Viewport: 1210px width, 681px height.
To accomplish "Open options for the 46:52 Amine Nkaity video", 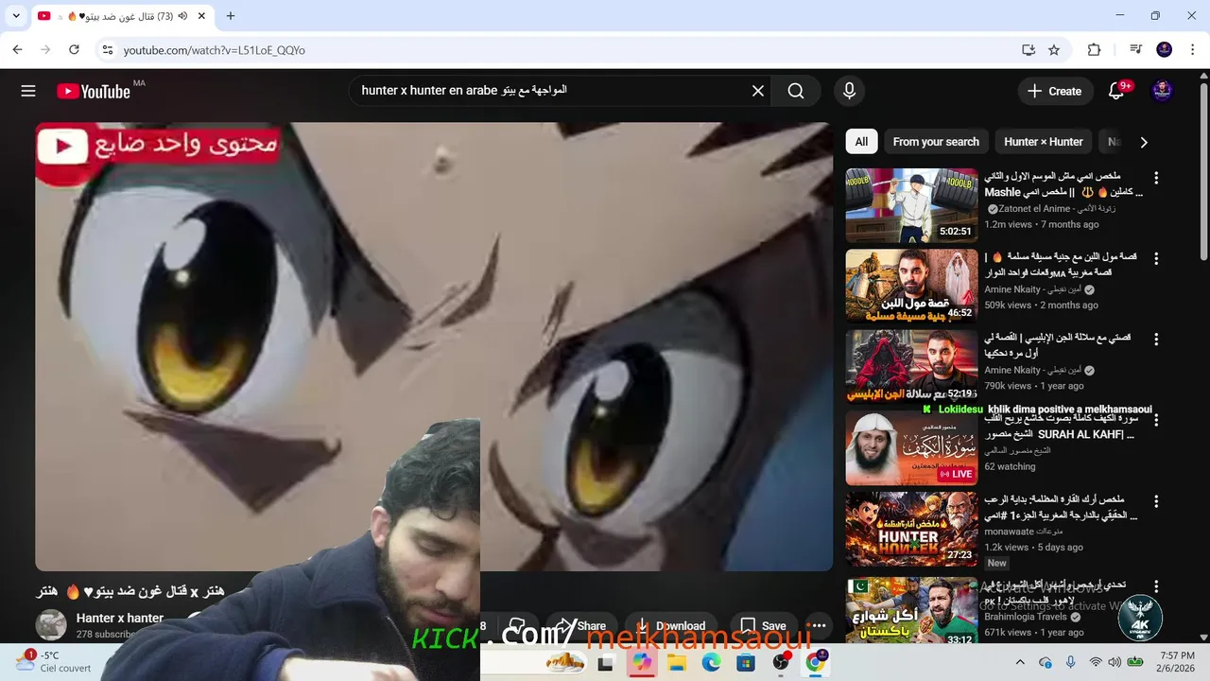I will tap(1155, 258).
